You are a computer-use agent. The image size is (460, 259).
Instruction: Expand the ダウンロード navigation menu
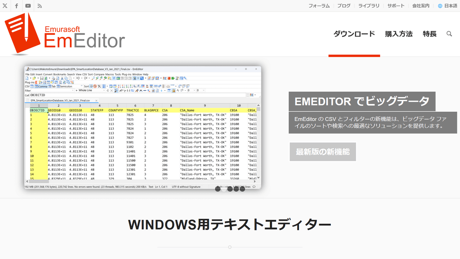(354, 34)
